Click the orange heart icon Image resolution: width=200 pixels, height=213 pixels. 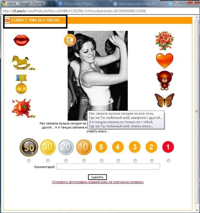[x=165, y=60]
